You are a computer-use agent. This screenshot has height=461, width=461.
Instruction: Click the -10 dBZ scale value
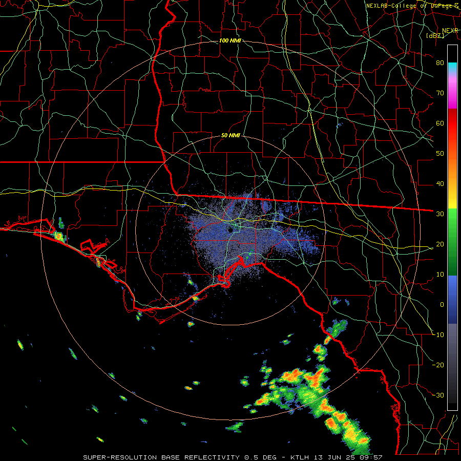(438, 335)
